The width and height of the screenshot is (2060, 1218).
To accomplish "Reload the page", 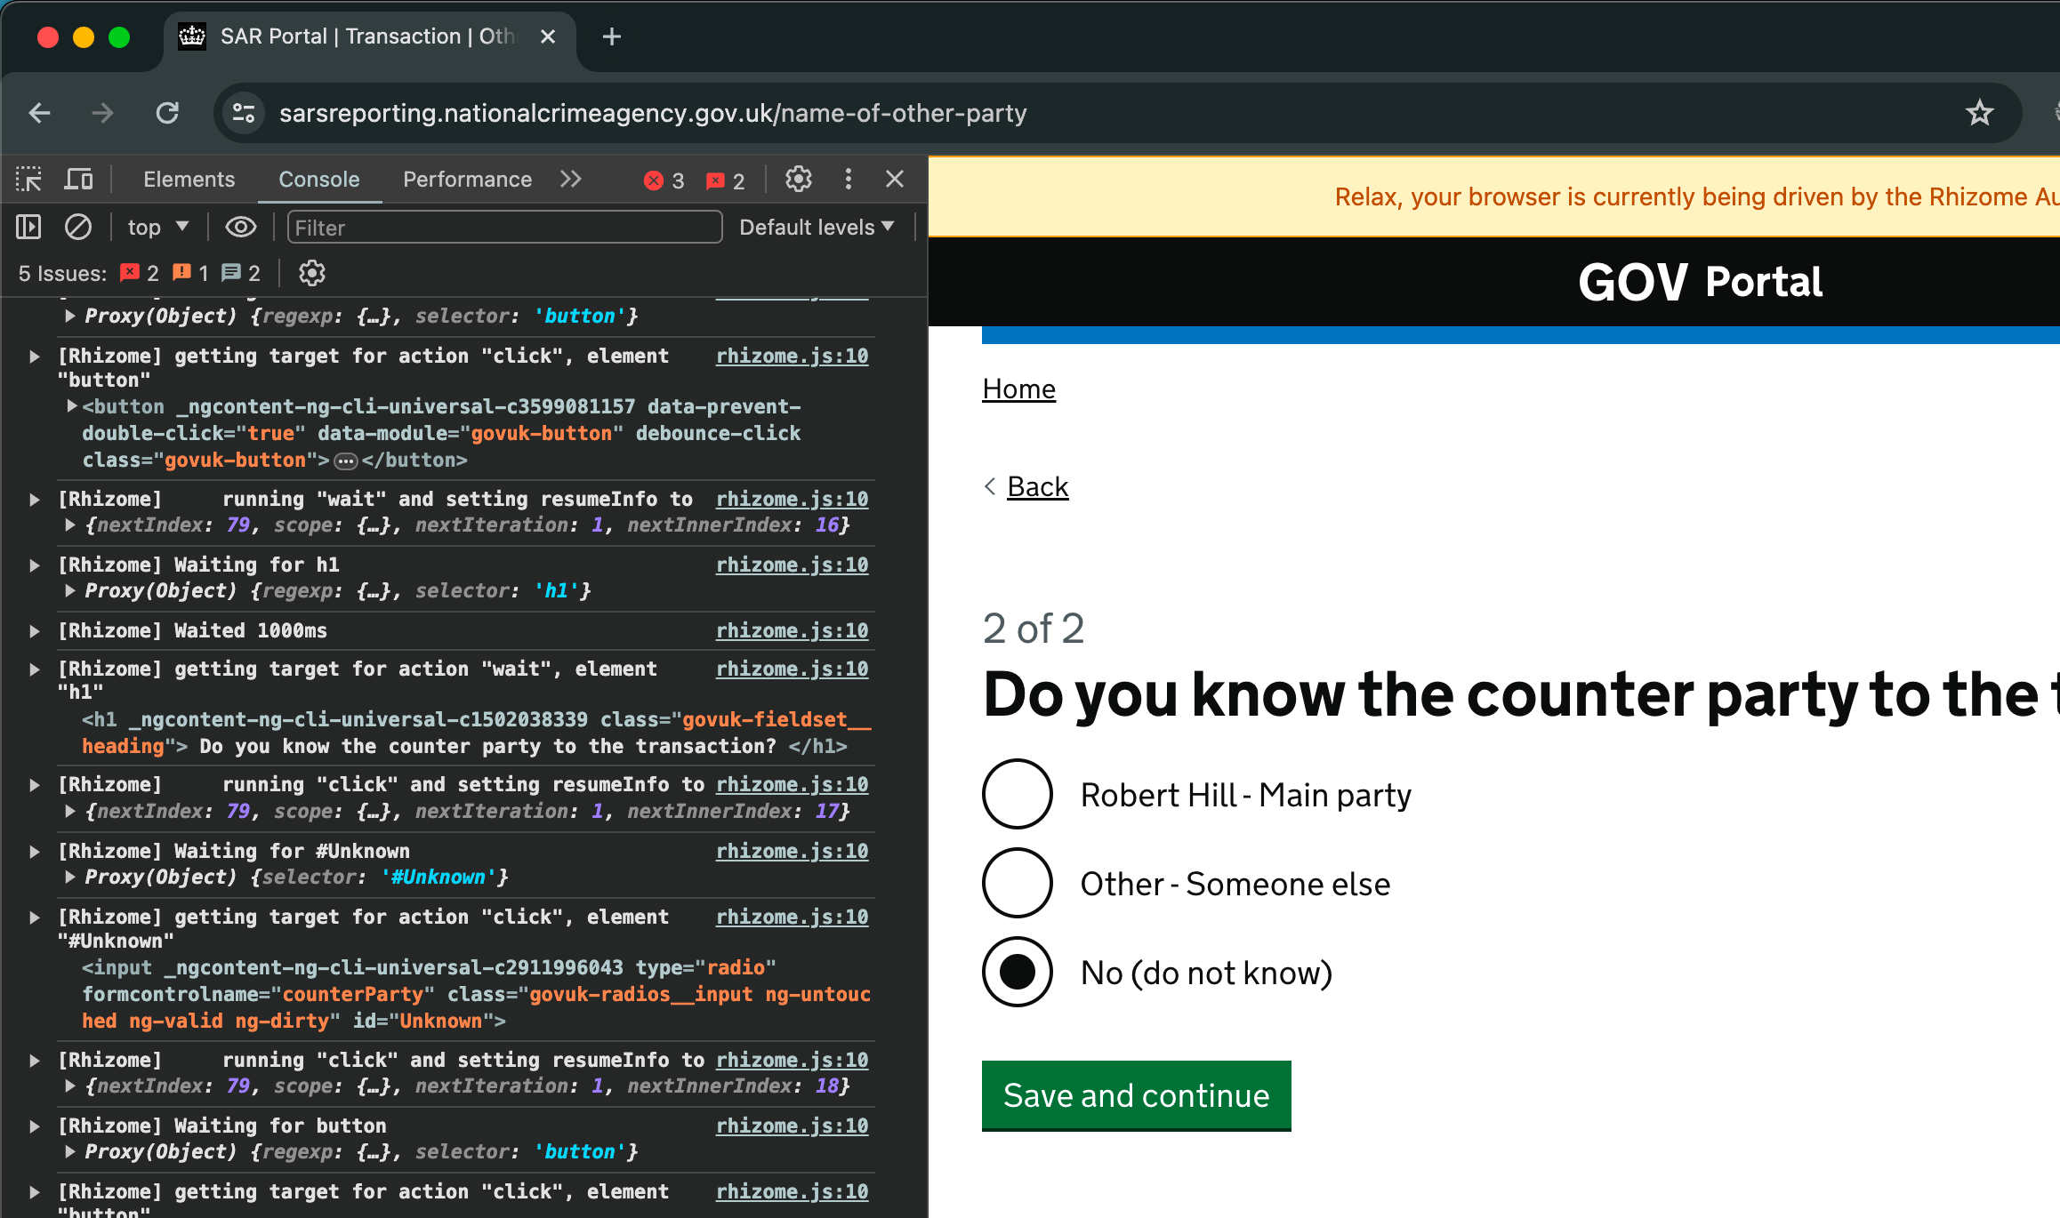I will (x=167, y=113).
